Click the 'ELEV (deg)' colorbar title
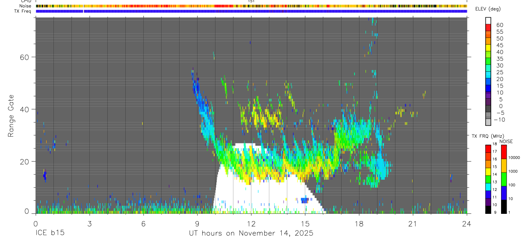525x242 pixels. [x=489, y=9]
